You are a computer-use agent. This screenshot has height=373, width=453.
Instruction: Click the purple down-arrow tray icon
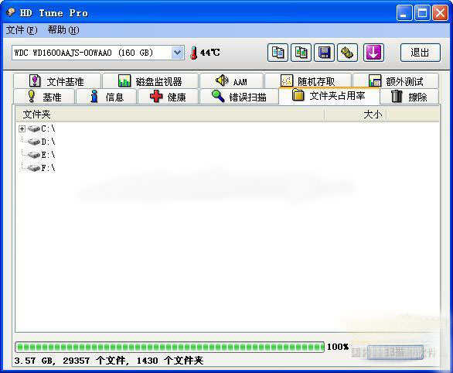[373, 53]
